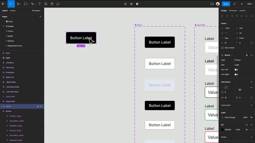255x143 pixels.
Task: Click the Share button
Action: point(226,4)
